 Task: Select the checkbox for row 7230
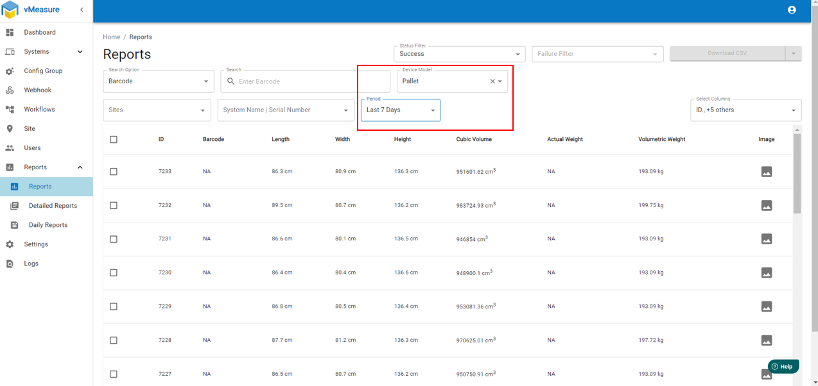(114, 273)
